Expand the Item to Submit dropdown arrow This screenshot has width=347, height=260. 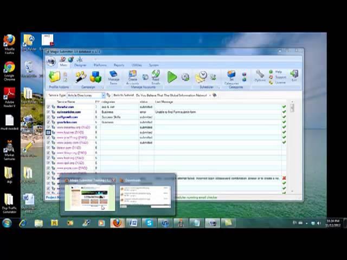pos(210,95)
